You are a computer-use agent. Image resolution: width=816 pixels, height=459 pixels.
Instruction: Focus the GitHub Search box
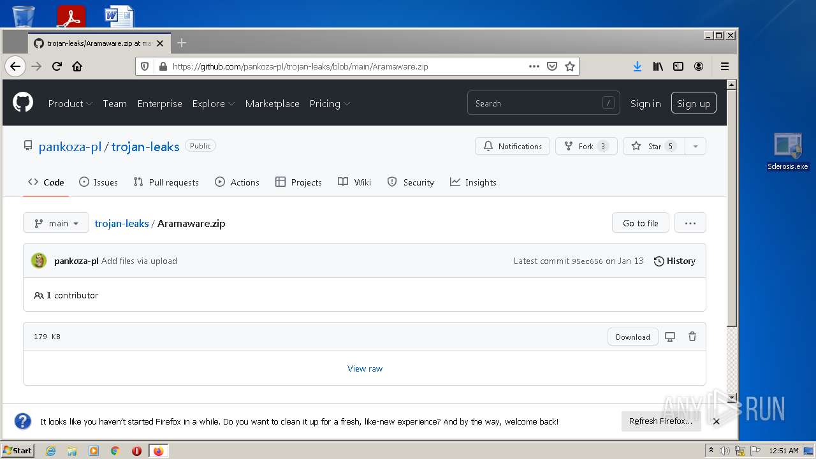point(543,103)
